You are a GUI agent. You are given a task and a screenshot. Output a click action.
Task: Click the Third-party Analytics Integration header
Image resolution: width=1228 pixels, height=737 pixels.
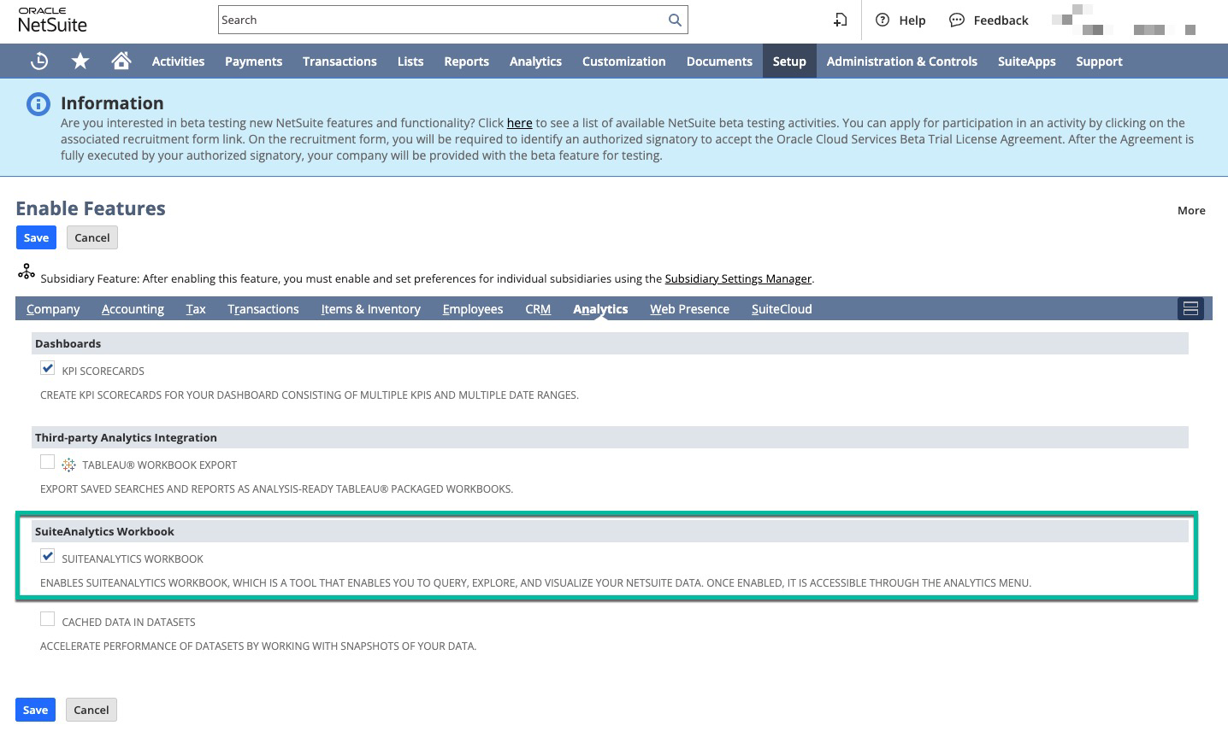[610, 437]
